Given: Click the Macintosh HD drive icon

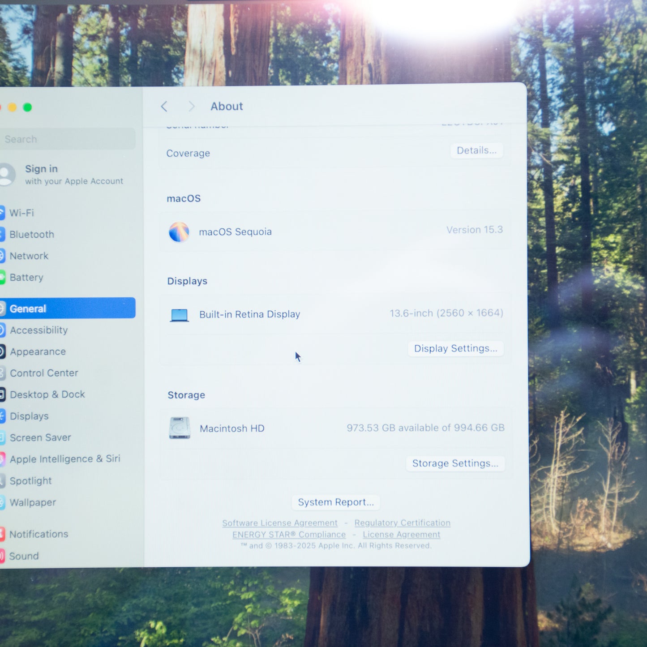Looking at the screenshot, I should point(180,428).
